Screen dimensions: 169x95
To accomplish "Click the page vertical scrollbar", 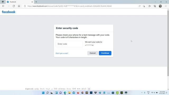I will (x=168, y=43).
